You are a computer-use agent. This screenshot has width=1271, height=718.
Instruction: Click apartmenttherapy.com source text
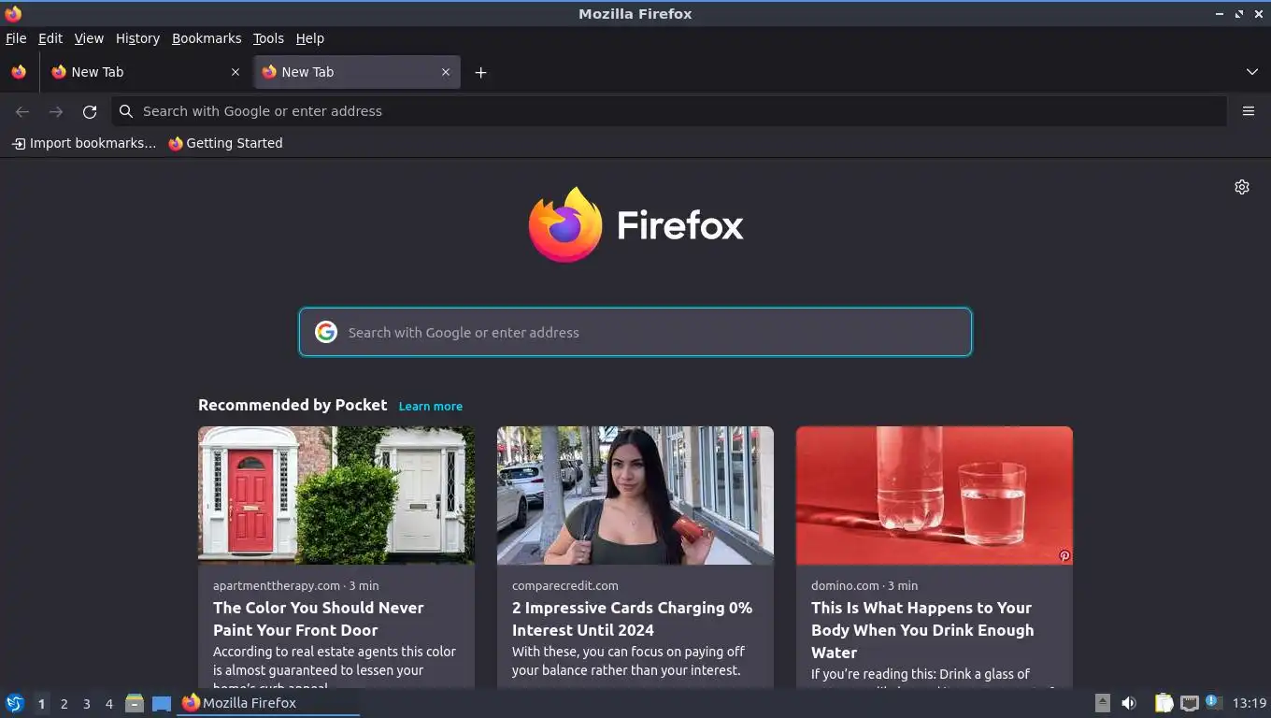coord(277,585)
